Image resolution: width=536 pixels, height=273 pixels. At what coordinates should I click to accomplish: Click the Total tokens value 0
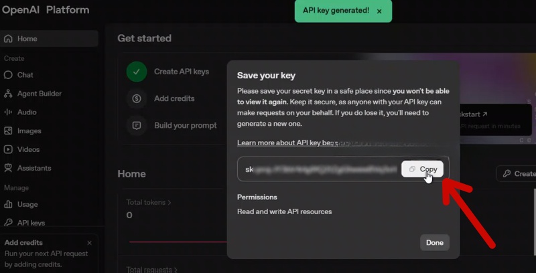129,215
